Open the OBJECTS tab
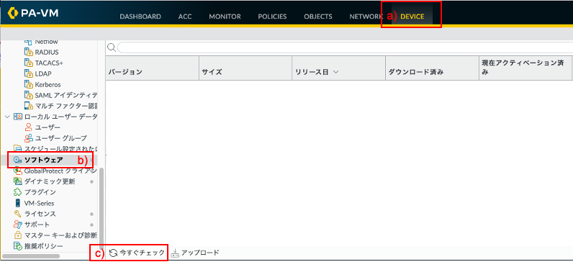 click(x=318, y=17)
